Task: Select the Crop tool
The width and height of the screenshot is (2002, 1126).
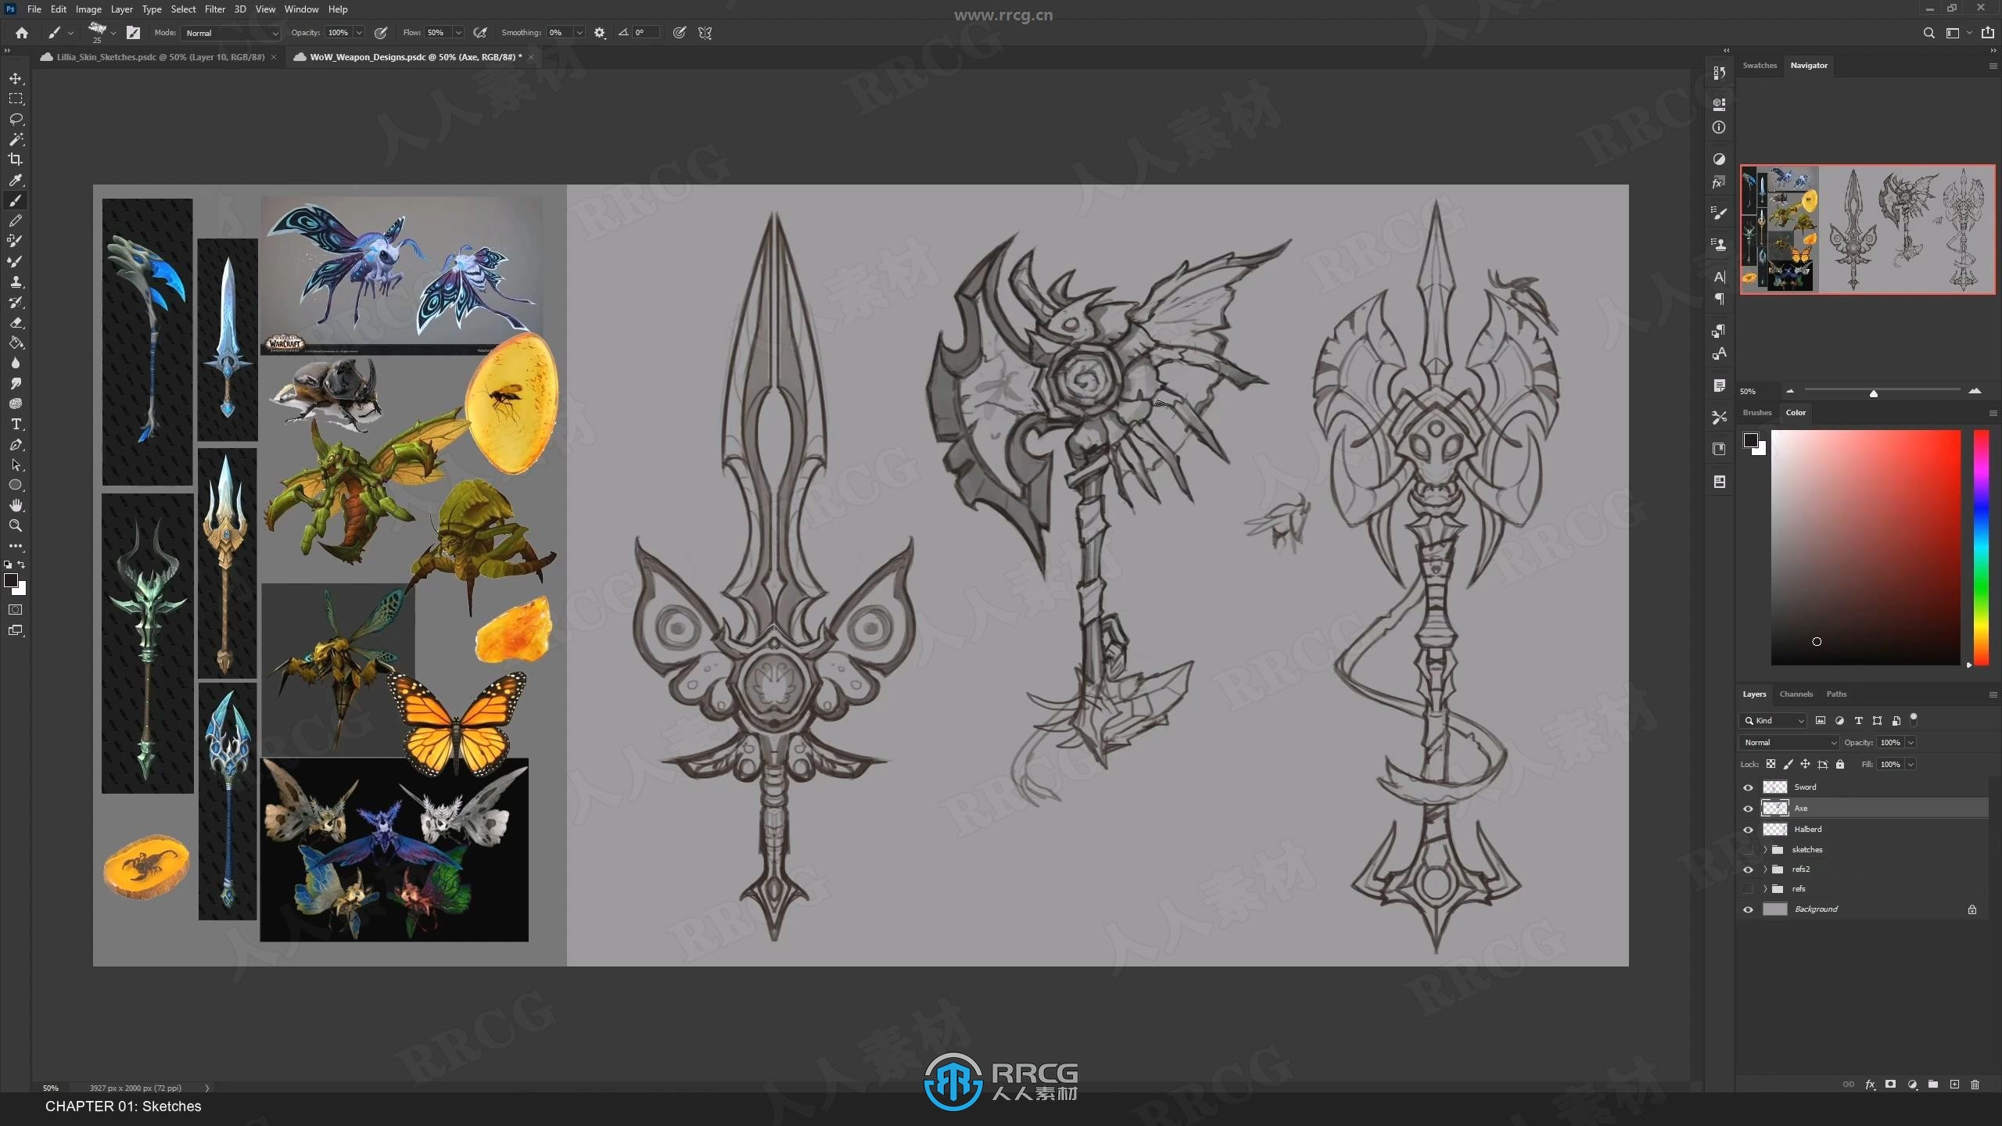Action: pos(16,160)
